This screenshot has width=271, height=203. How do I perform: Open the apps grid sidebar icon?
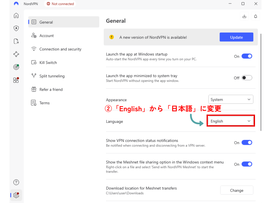(16, 80)
